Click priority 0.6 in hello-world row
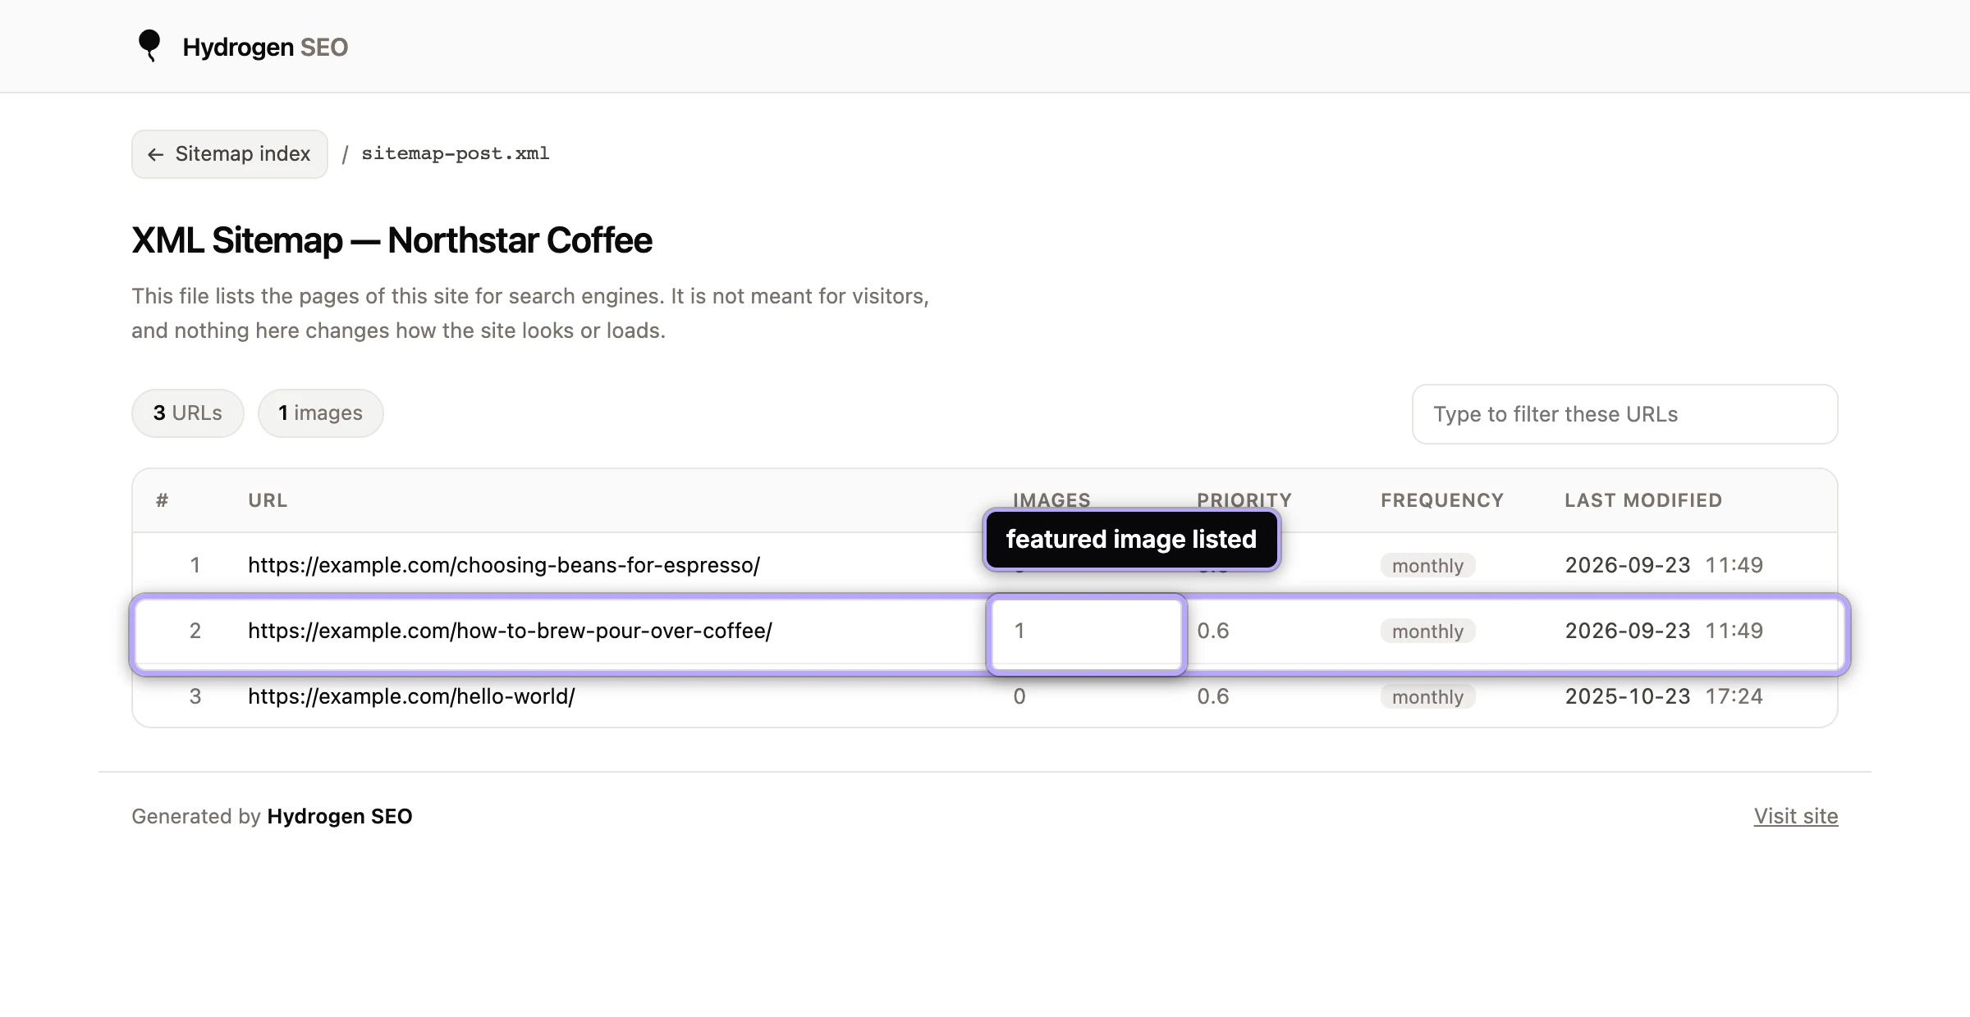The image size is (1970, 1017). [1213, 696]
